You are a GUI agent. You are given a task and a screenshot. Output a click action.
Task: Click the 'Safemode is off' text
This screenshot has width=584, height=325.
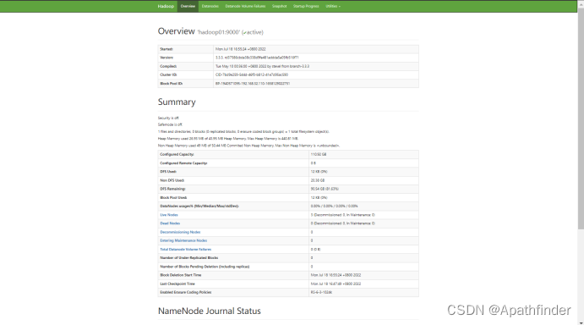(170, 124)
